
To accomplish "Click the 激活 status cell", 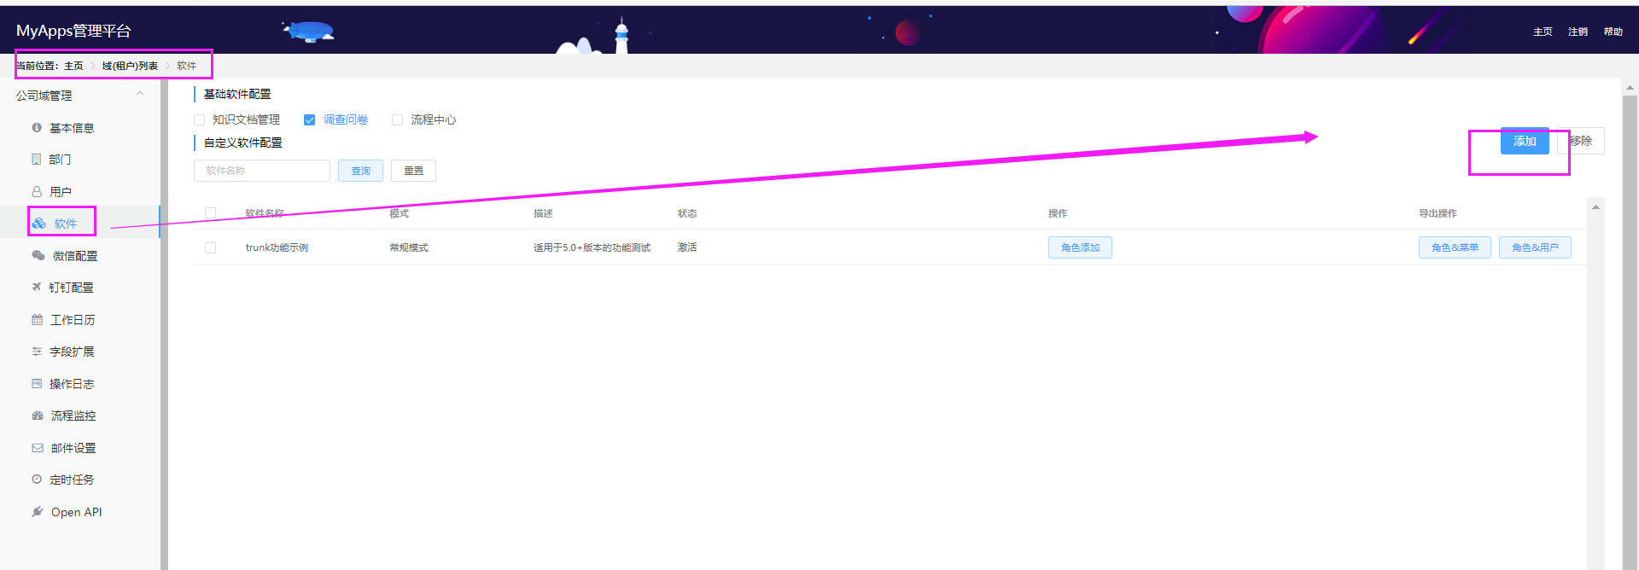I will click(687, 247).
